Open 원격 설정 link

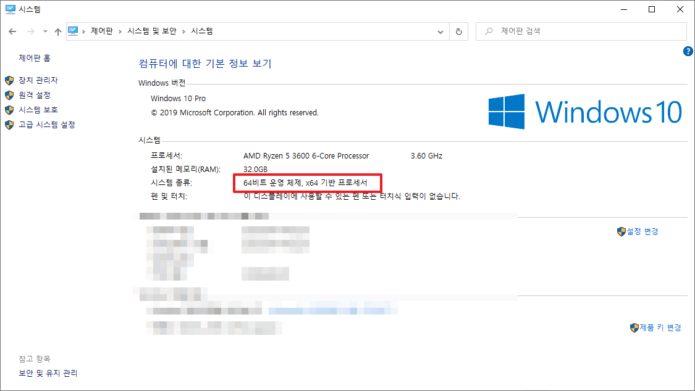pyautogui.click(x=35, y=95)
